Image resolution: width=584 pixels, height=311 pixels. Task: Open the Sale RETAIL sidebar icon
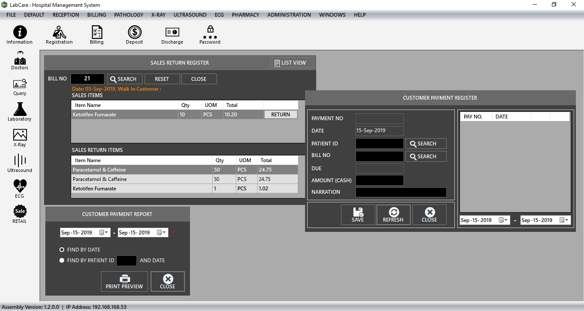(x=20, y=214)
